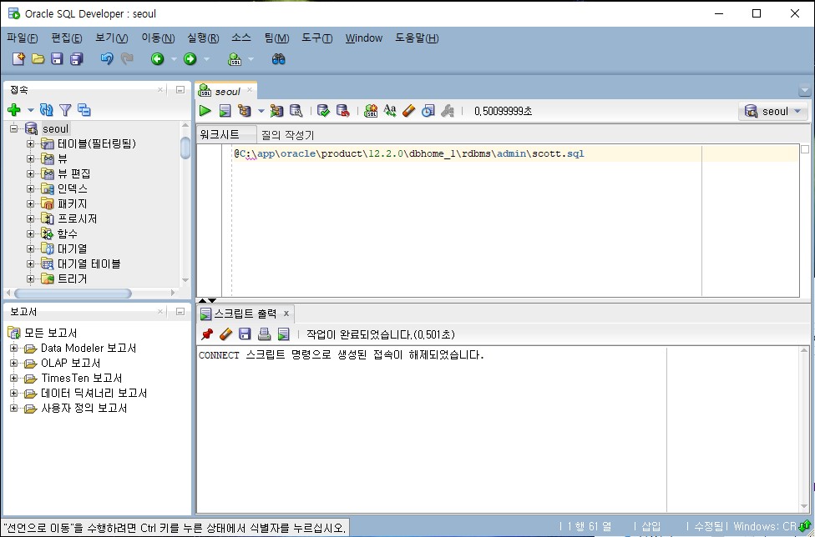Click the Rollback icon with red arrow

(x=343, y=111)
